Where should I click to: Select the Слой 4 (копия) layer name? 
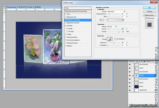click(143, 64)
